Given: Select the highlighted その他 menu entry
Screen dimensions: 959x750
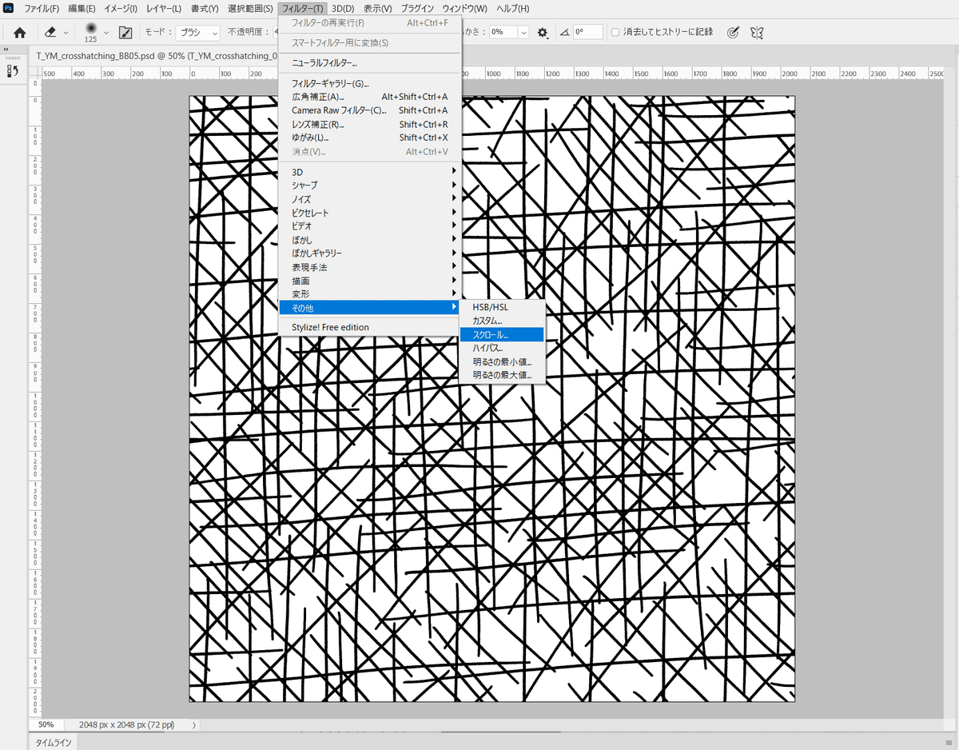Looking at the screenshot, I should [370, 308].
